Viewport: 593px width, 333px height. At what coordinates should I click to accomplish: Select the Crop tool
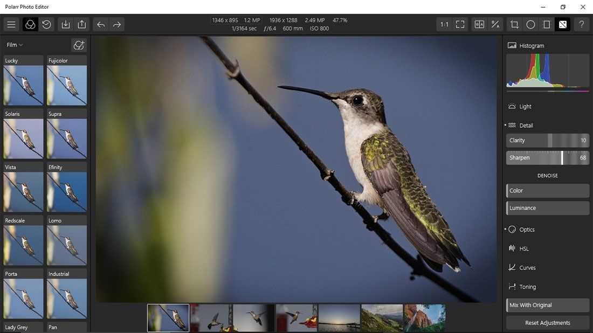click(x=514, y=25)
